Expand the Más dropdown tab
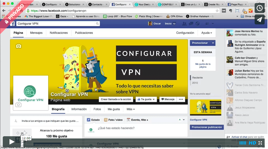268x149 pixels. (131, 109)
